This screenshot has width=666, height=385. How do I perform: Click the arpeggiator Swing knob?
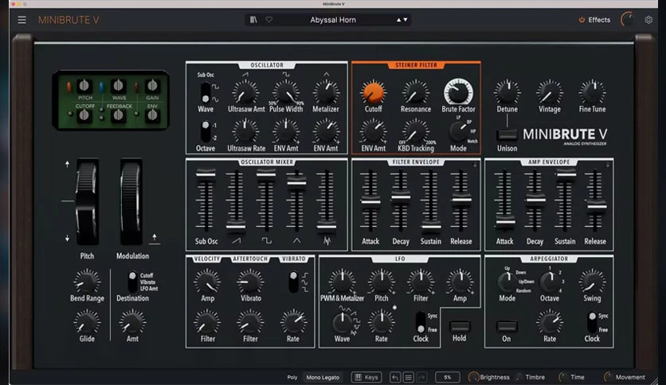coord(592,282)
